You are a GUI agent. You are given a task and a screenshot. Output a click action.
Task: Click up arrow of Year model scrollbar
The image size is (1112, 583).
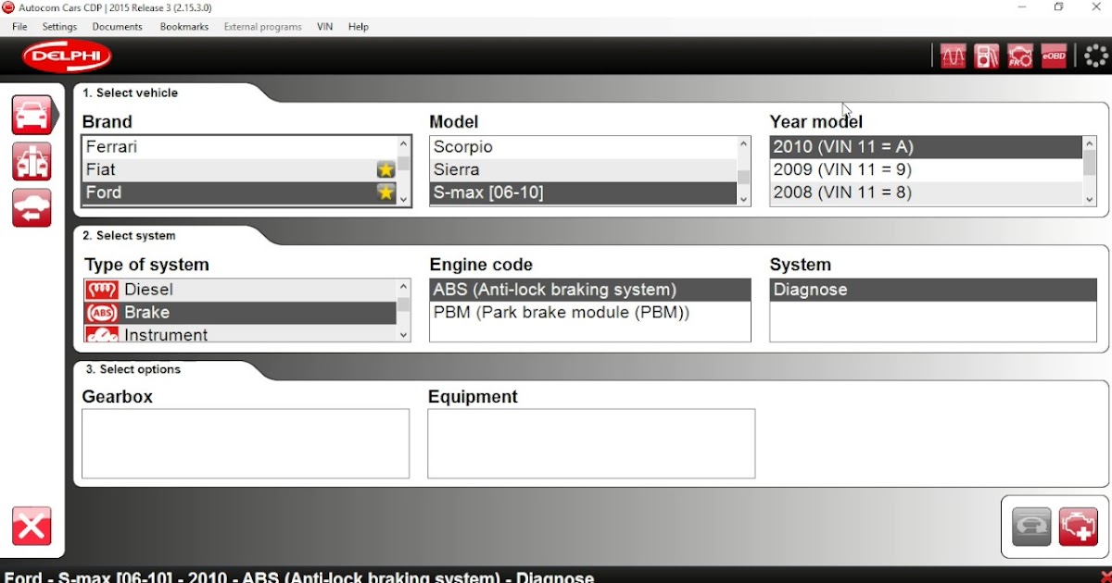(x=1090, y=143)
